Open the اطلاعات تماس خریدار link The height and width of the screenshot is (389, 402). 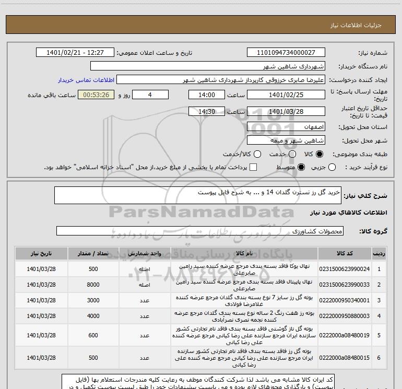86,80
